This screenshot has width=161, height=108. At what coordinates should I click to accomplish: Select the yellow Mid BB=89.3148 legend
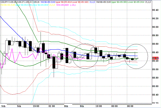[8, 5]
